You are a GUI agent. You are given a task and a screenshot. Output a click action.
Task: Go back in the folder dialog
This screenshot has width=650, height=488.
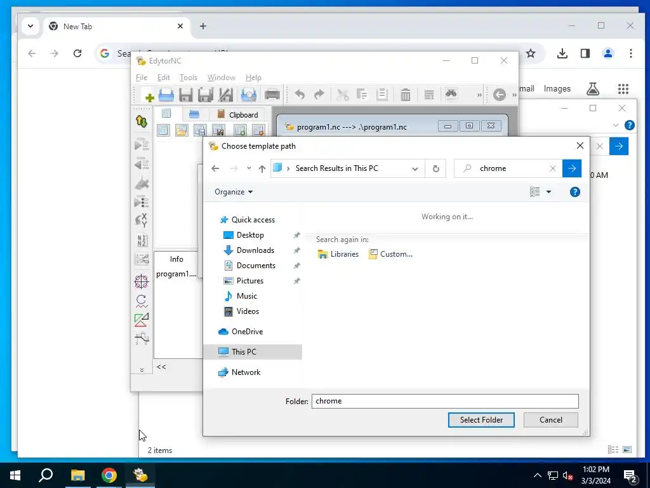[x=215, y=168]
